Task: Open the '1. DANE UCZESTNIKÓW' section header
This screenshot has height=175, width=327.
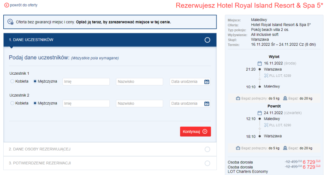Action: pos(110,40)
